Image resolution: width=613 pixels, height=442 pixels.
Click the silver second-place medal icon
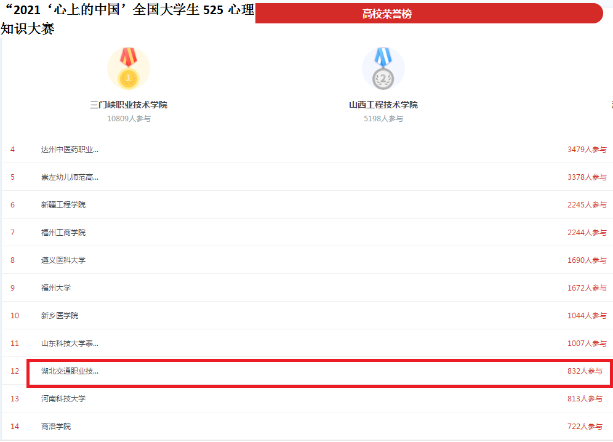click(383, 68)
